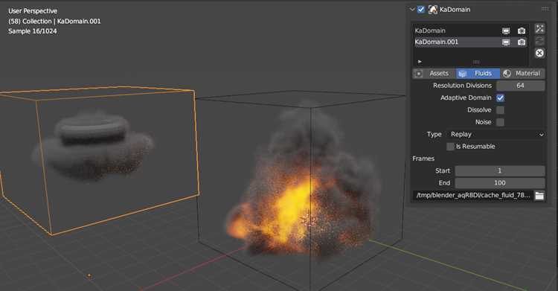Click the cache path text field
558x291 pixels.
pyautogui.click(x=473, y=195)
